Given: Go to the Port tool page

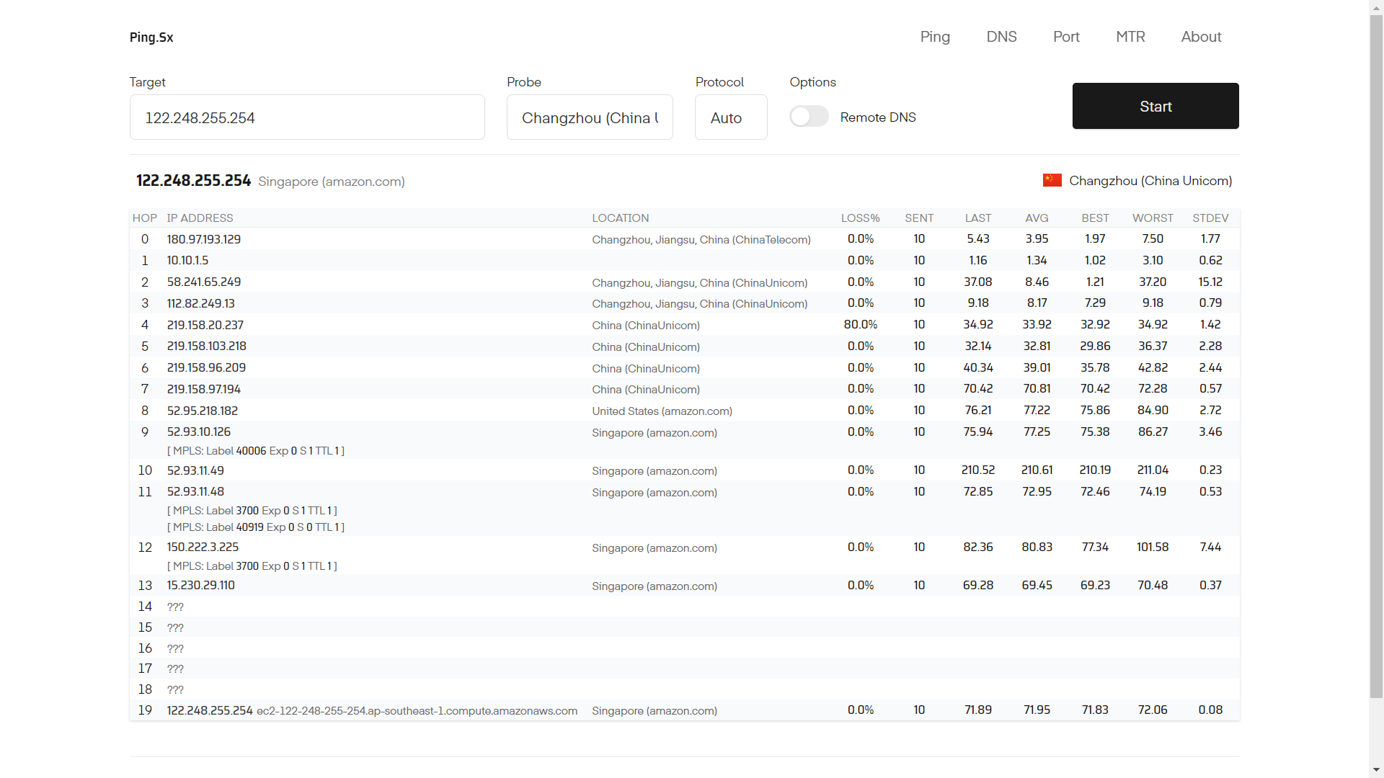Looking at the screenshot, I should 1066,37.
